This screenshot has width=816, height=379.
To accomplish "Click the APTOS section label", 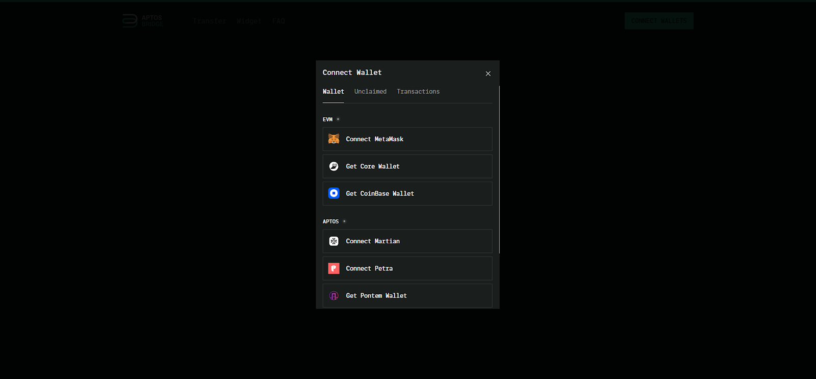I will point(330,221).
